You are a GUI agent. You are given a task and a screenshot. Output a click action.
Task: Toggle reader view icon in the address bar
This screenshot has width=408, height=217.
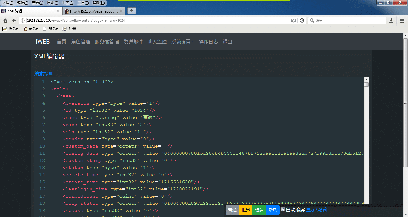point(294,21)
